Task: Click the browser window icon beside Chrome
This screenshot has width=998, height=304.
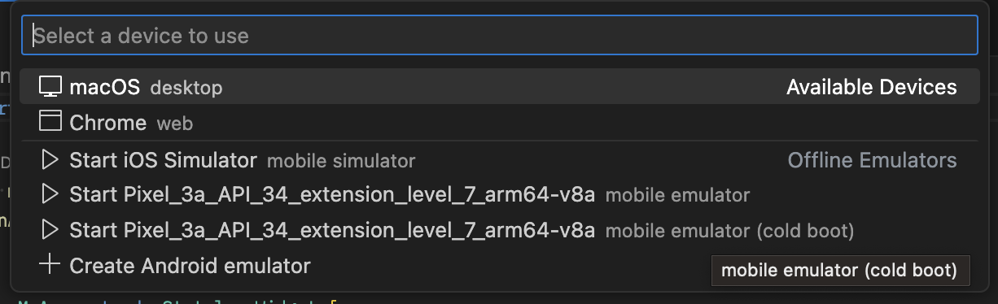Action: point(50,123)
